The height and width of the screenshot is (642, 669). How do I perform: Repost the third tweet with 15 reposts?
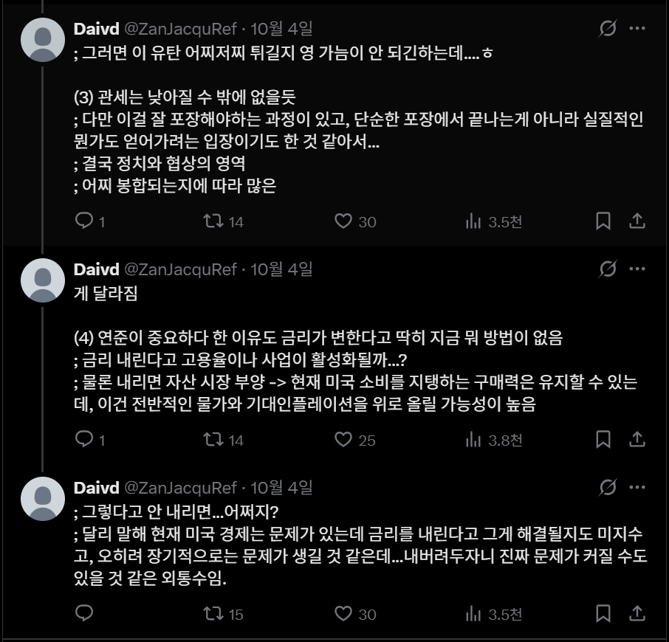pos(213,614)
